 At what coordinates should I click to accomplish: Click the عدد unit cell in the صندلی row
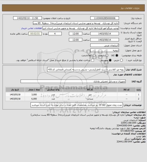53,99
